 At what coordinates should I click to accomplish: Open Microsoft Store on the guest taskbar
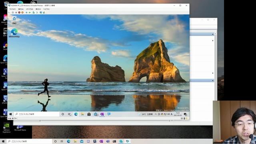tap(89, 114)
